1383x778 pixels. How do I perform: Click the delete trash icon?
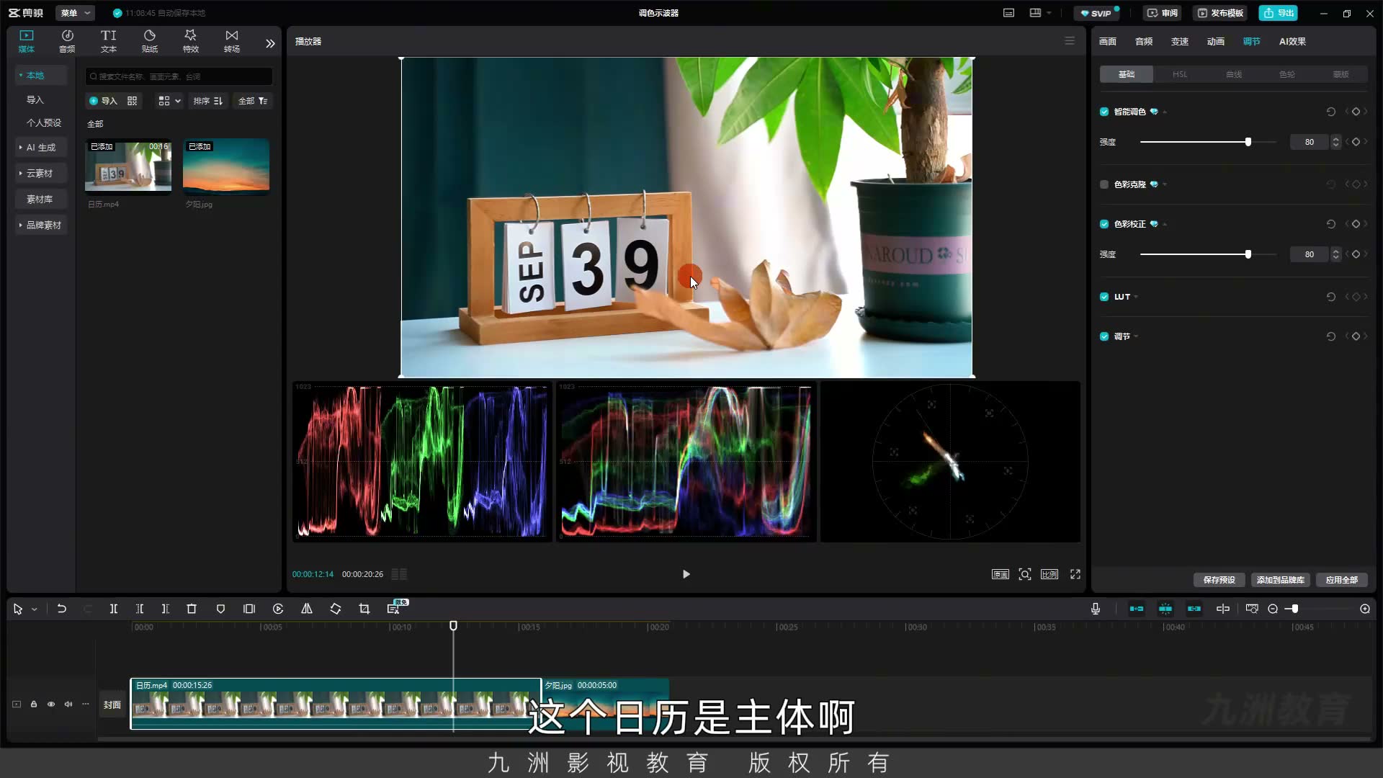[x=192, y=609]
